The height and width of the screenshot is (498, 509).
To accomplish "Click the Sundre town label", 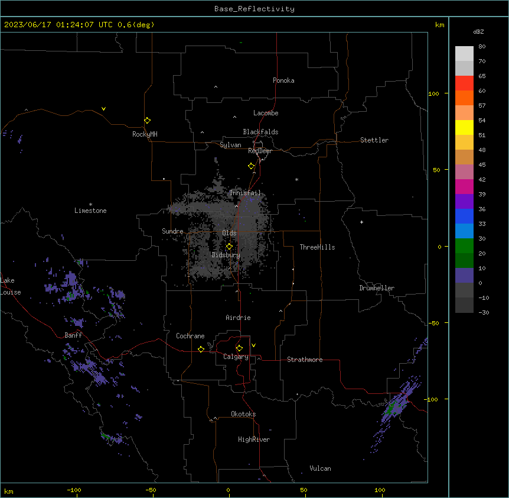I will pos(172,231).
